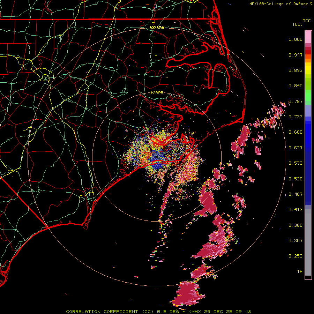314x314 pixels.
Task: Click the 100 NMI range ring label
Action: point(157,28)
